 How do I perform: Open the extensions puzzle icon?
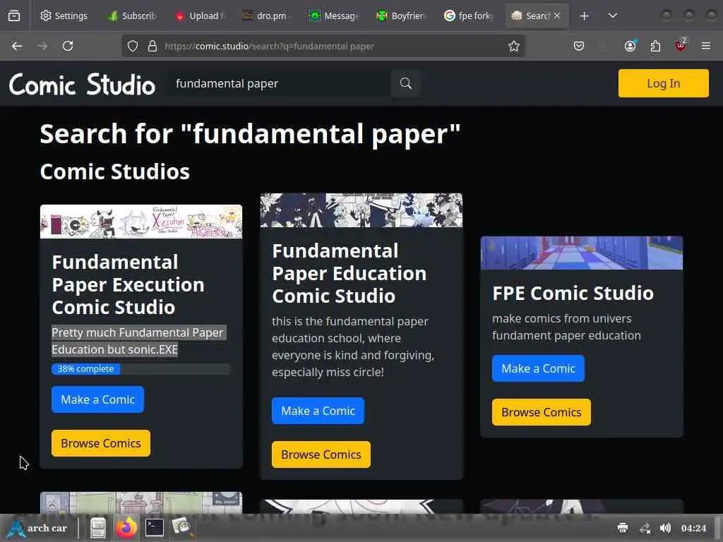[x=655, y=46]
